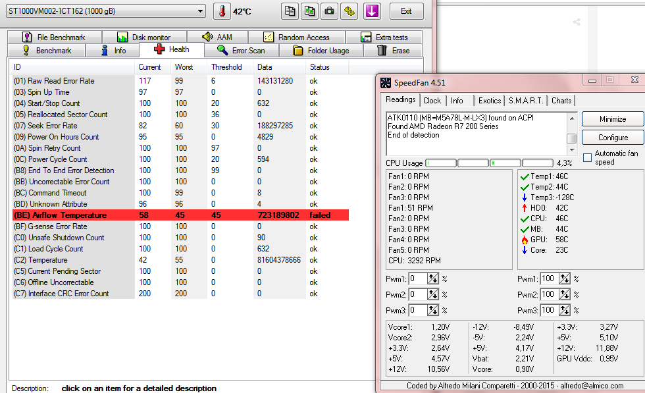Click the third CPU Usage bar
The height and width of the screenshot is (393, 645).
coord(505,163)
